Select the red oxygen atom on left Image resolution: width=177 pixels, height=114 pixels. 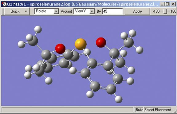tap(60, 49)
